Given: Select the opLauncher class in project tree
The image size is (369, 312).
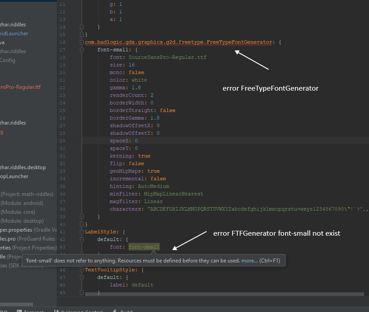Looking at the screenshot, I should [14, 176].
